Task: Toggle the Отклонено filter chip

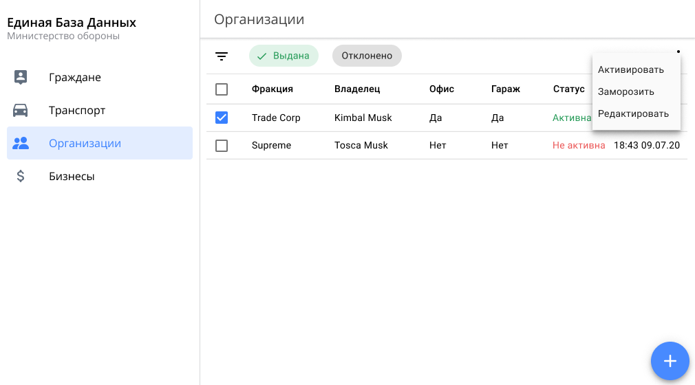Action: pyautogui.click(x=367, y=56)
